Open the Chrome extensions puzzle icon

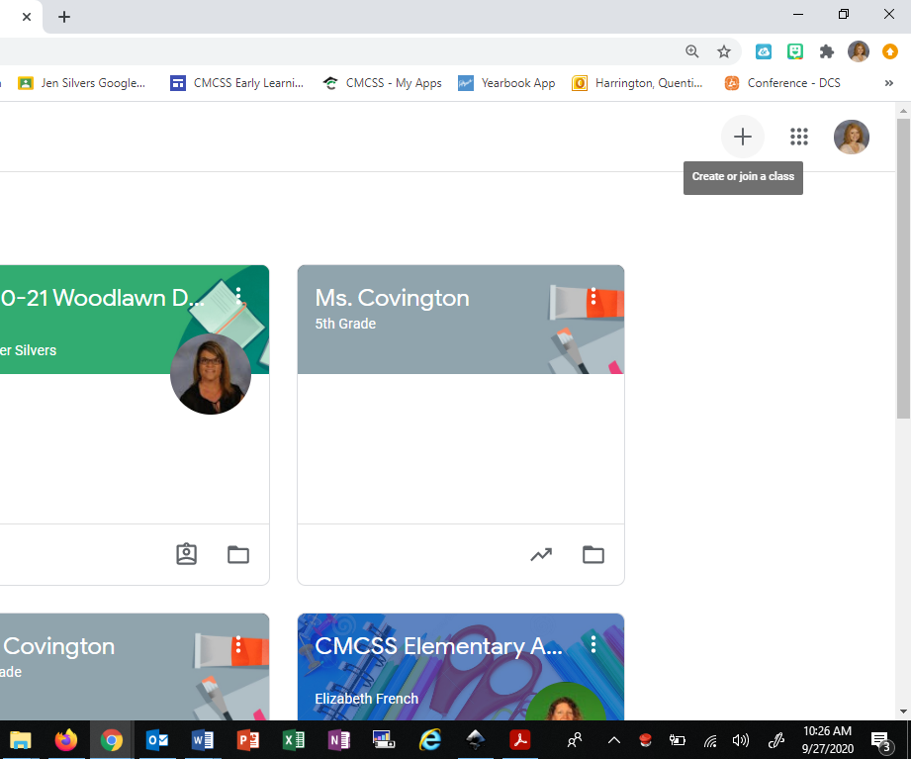pos(827,50)
